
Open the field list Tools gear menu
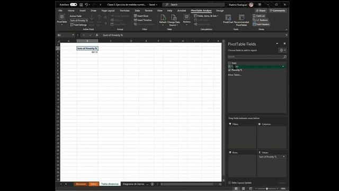[282, 50]
